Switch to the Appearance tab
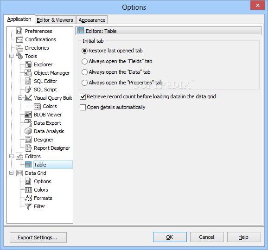Screen dimensions: 268x250 [x=92, y=20]
